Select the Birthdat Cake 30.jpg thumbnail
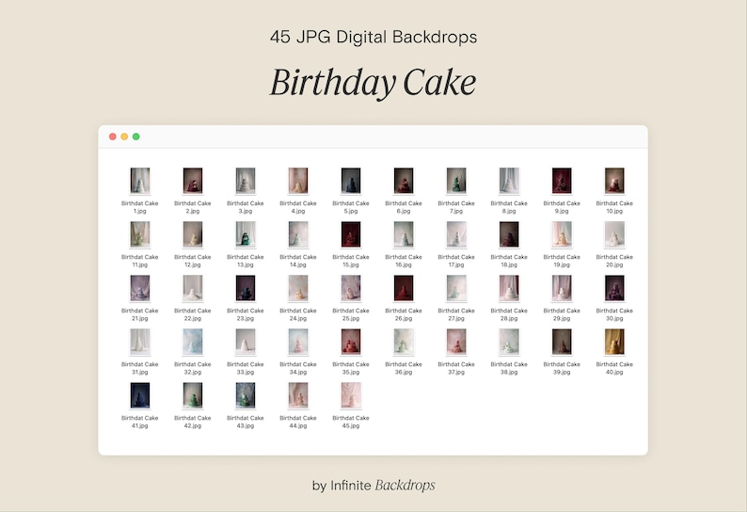Image resolution: width=747 pixels, height=512 pixels. pos(614,288)
